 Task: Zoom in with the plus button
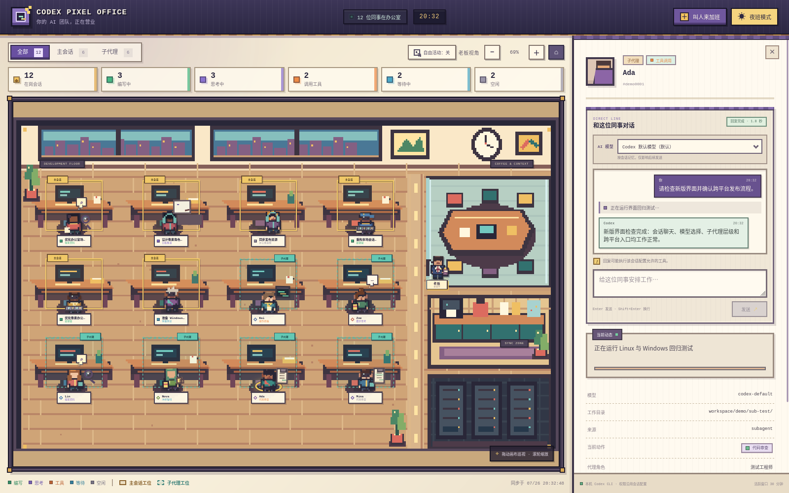[x=537, y=52]
